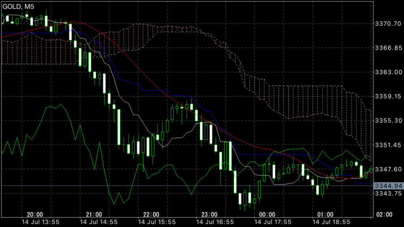Image resolution: width=404 pixels, height=227 pixels.
Task: Click the 3359.15 price axis label
Action: click(x=388, y=96)
